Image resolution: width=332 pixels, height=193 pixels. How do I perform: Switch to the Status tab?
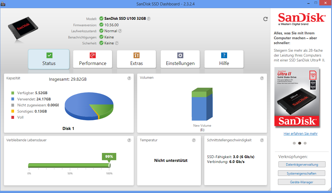(49, 59)
